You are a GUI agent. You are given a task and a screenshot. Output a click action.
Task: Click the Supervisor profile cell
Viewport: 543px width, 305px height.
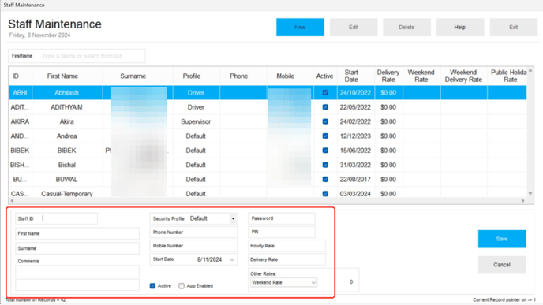[196, 121]
